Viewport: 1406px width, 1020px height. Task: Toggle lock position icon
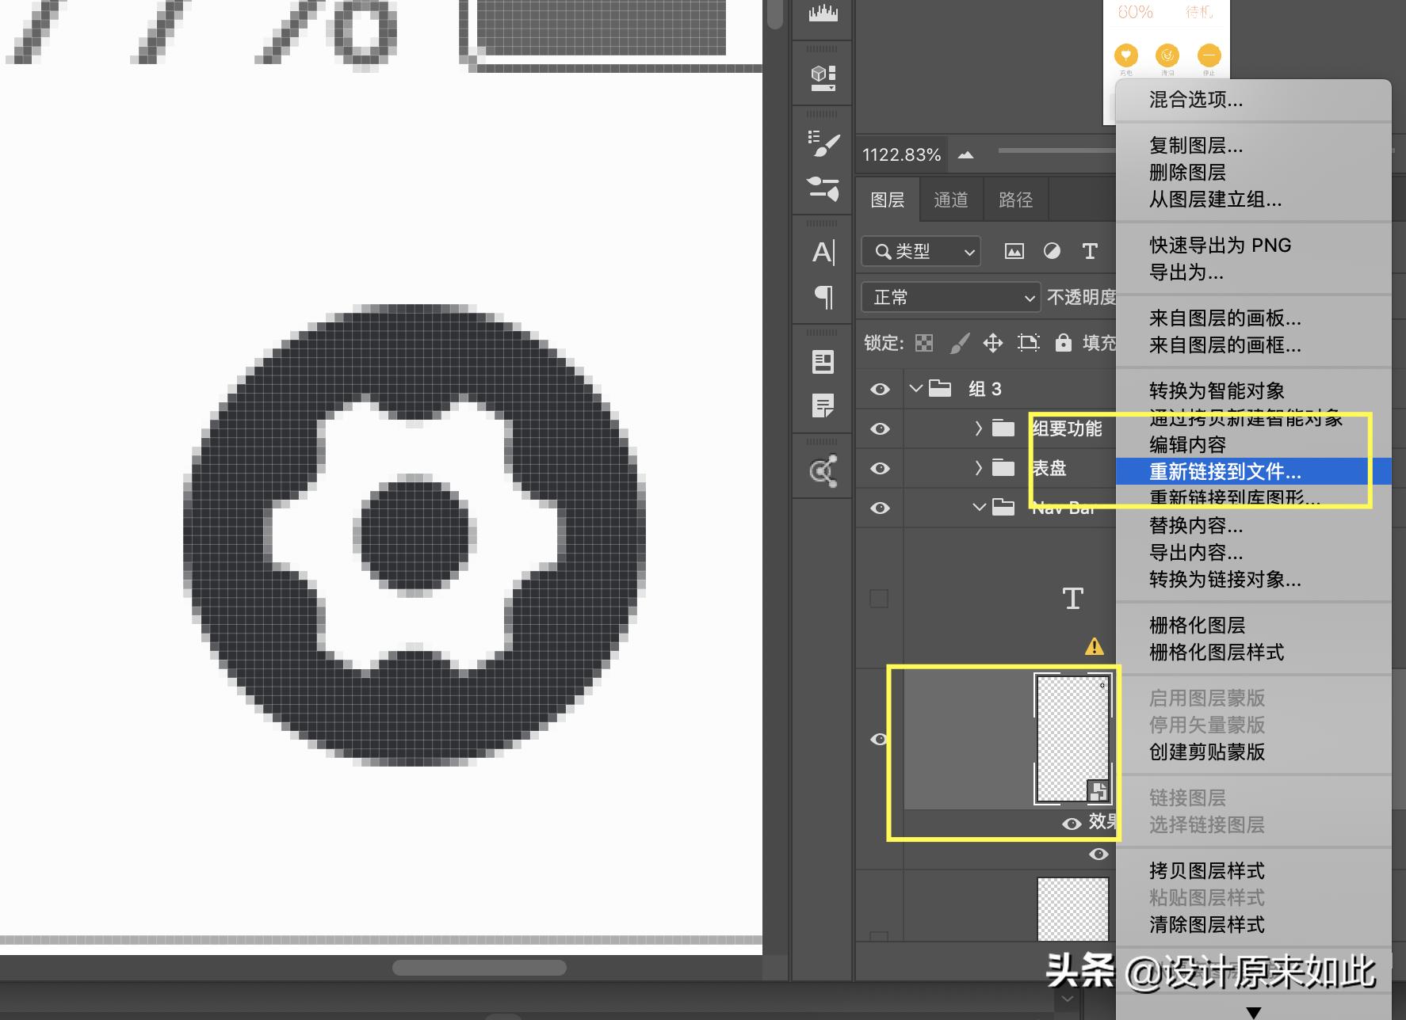pyautogui.click(x=993, y=343)
